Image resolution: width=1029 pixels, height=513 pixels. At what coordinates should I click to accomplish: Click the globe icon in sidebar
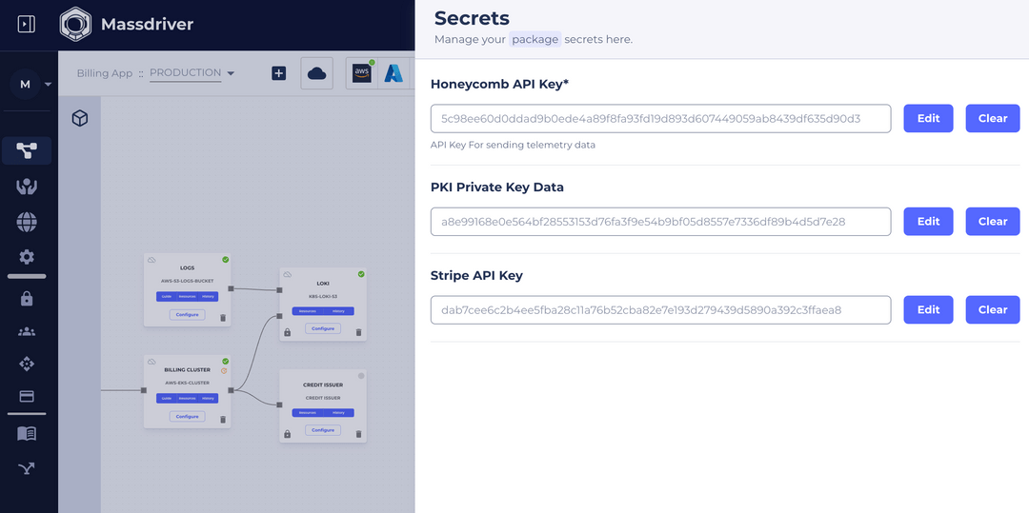27,222
